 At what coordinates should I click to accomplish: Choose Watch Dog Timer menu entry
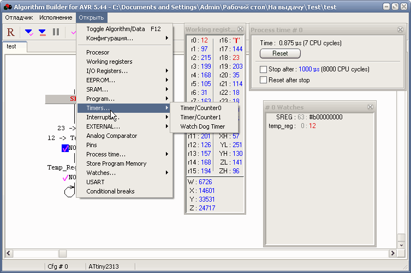tap(202, 126)
